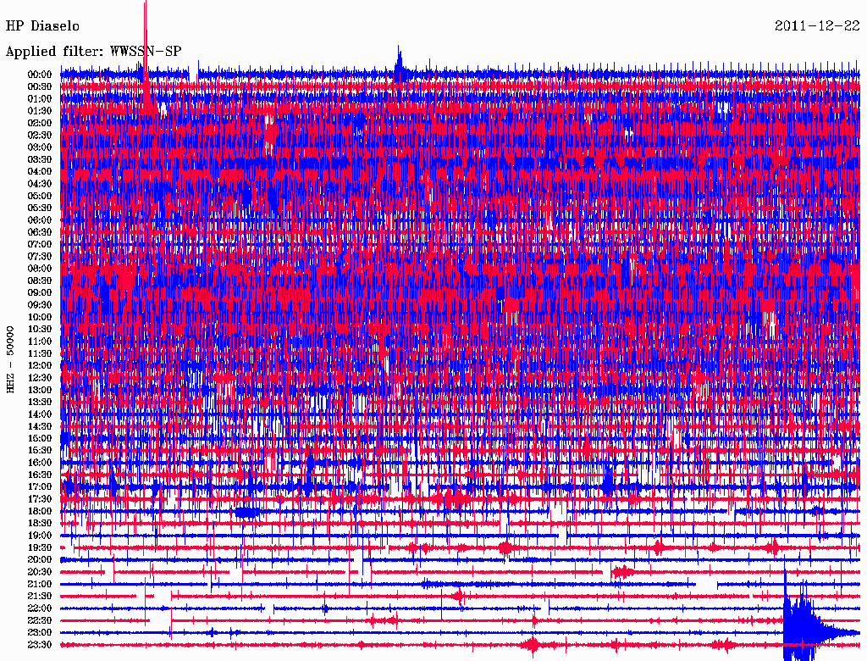Image resolution: width=867 pixels, height=661 pixels.
Task: Select the 21:00 time label
Action: 40,584
